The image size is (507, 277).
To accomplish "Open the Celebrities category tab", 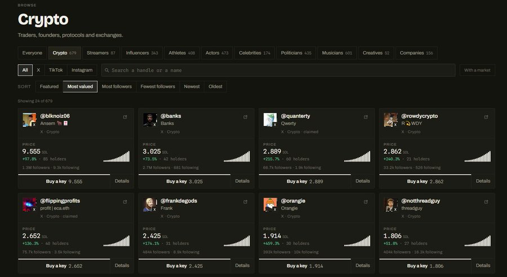I will (255, 53).
